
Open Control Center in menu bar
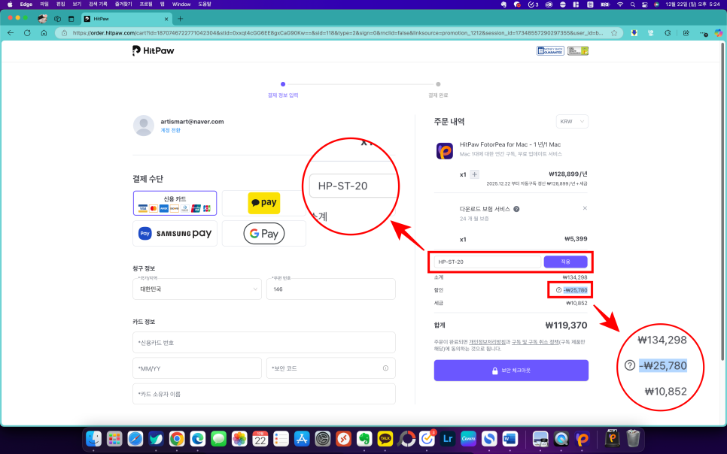(x=644, y=5)
